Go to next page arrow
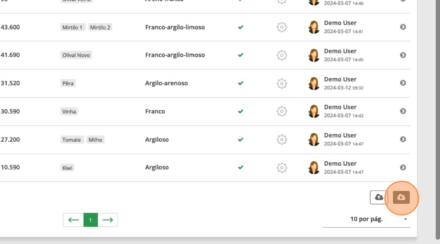The height and width of the screenshot is (244, 440). pos(108,220)
